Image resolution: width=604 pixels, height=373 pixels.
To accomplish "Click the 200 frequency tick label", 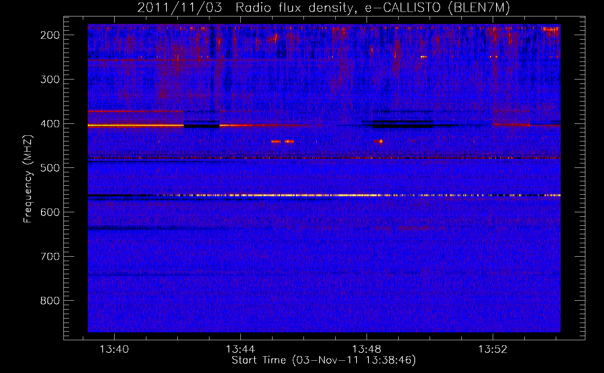I will pyautogui.click(x=50, y=35).
